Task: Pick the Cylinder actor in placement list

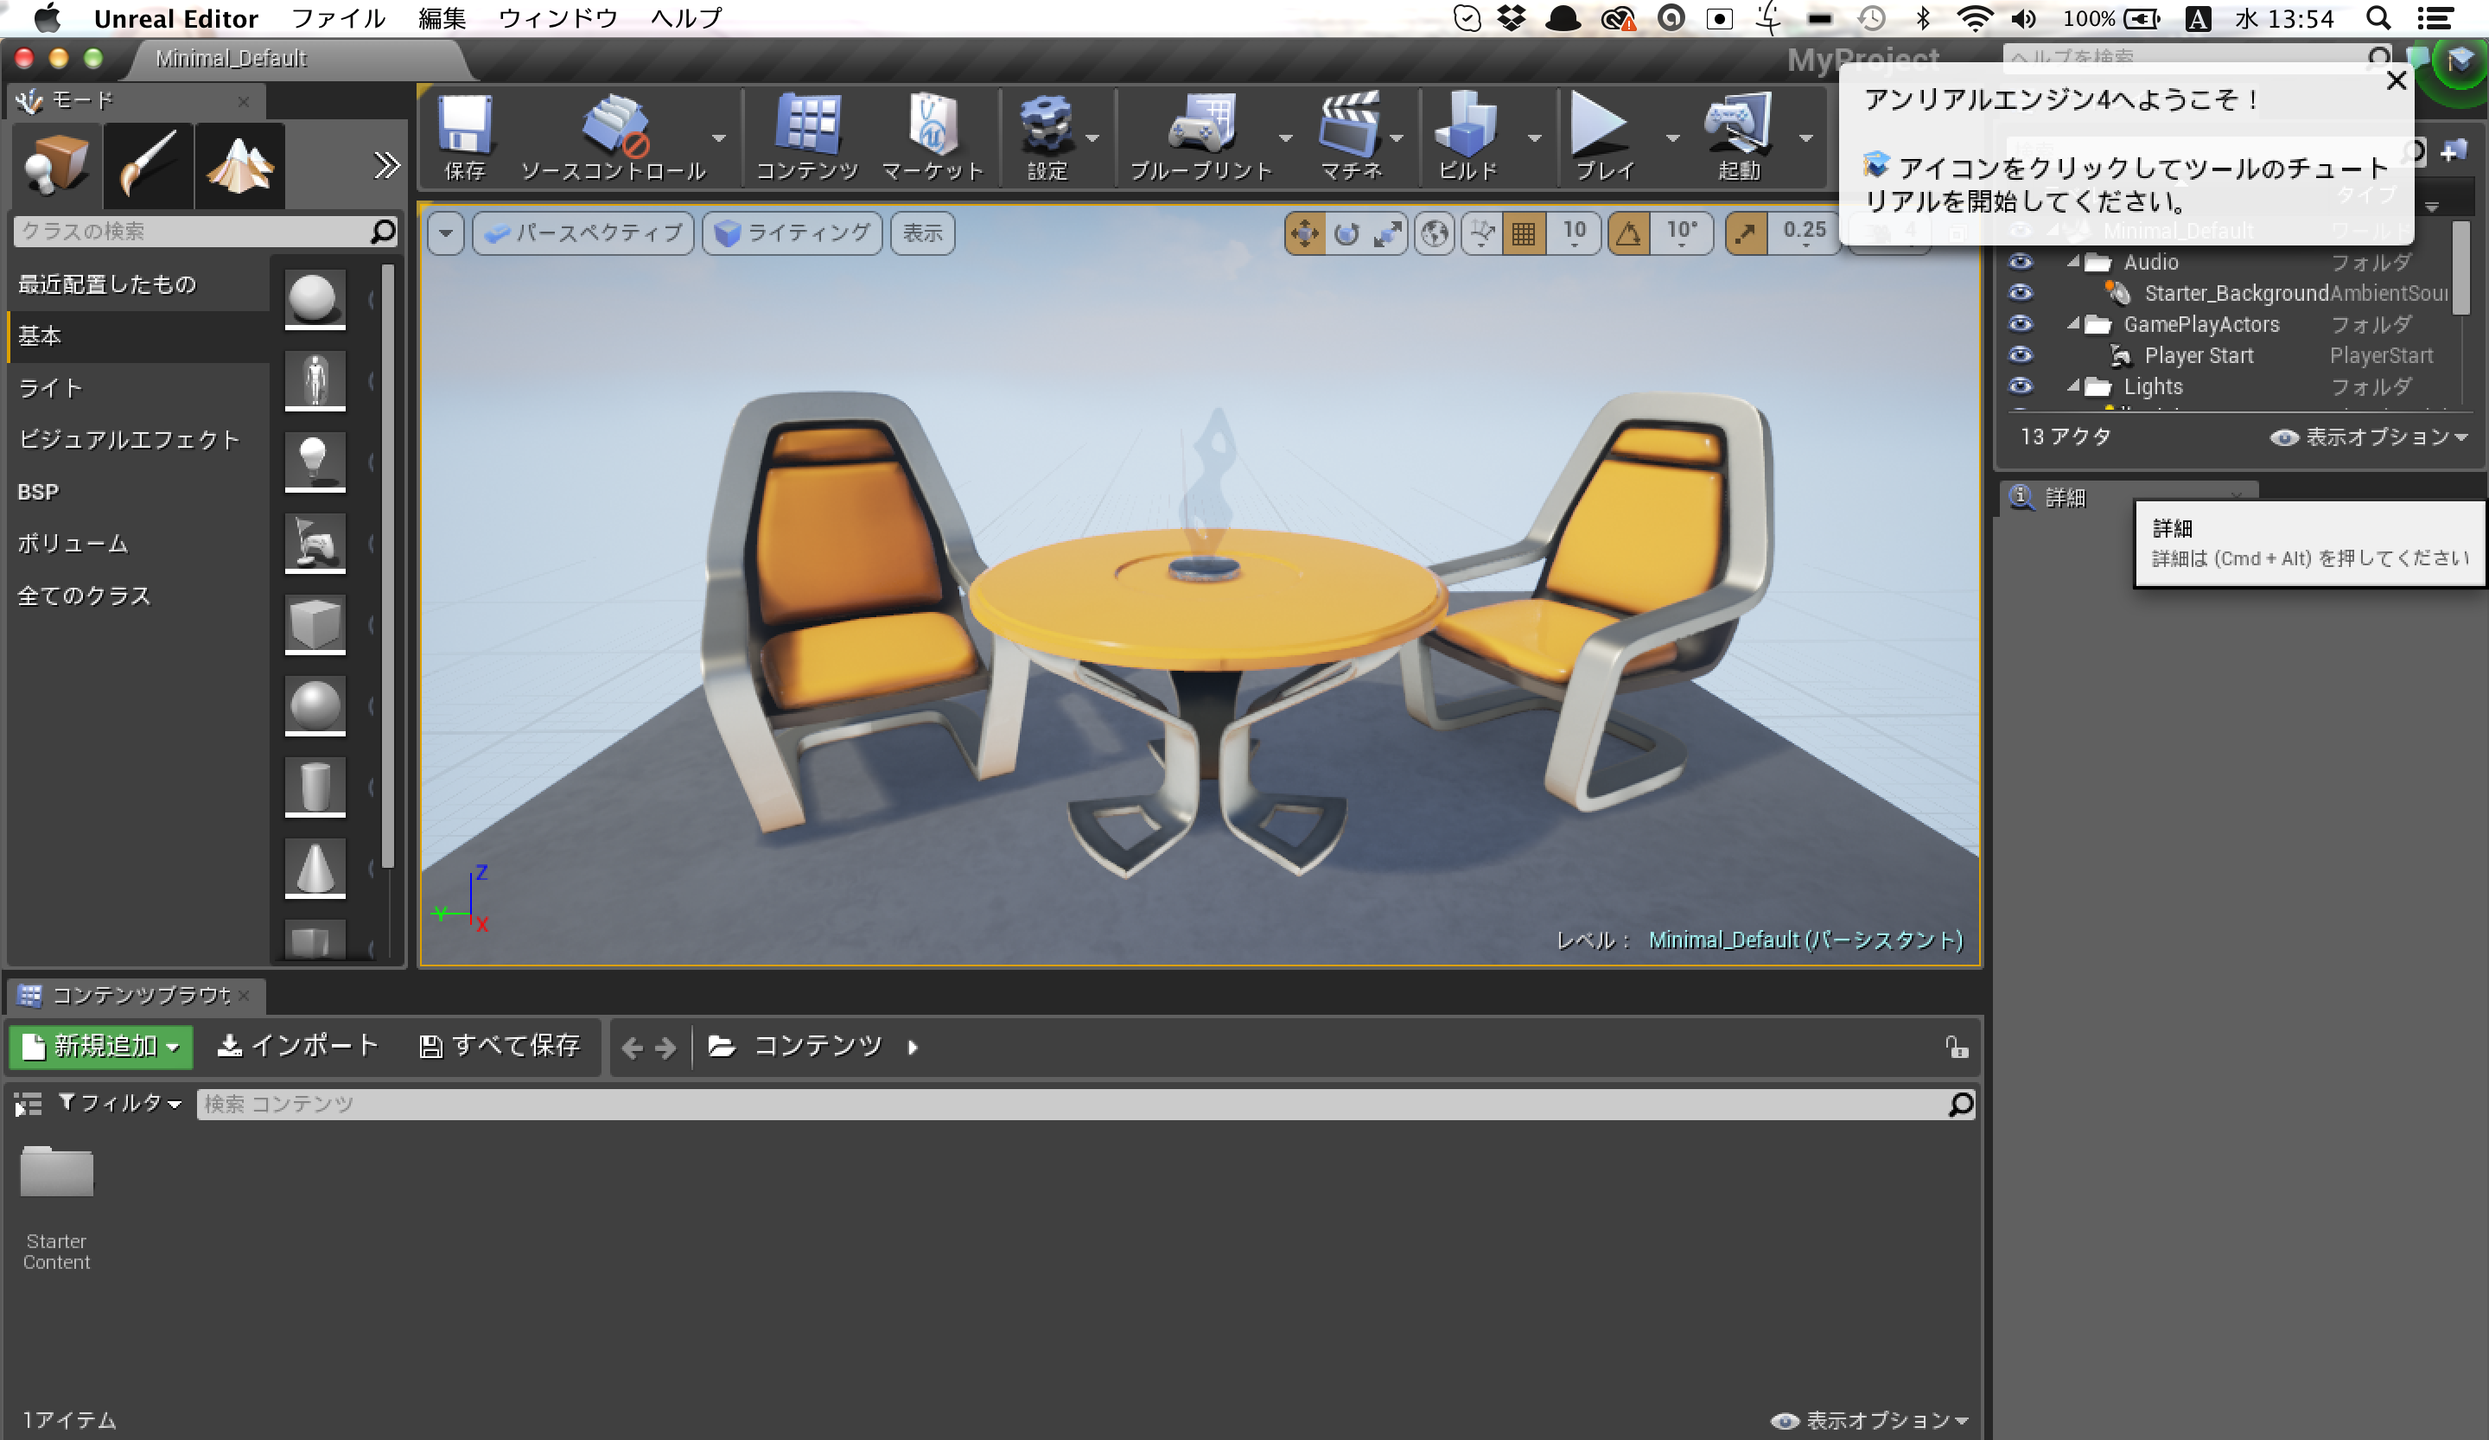Action: pyautogui.click(x=315, y=787)
